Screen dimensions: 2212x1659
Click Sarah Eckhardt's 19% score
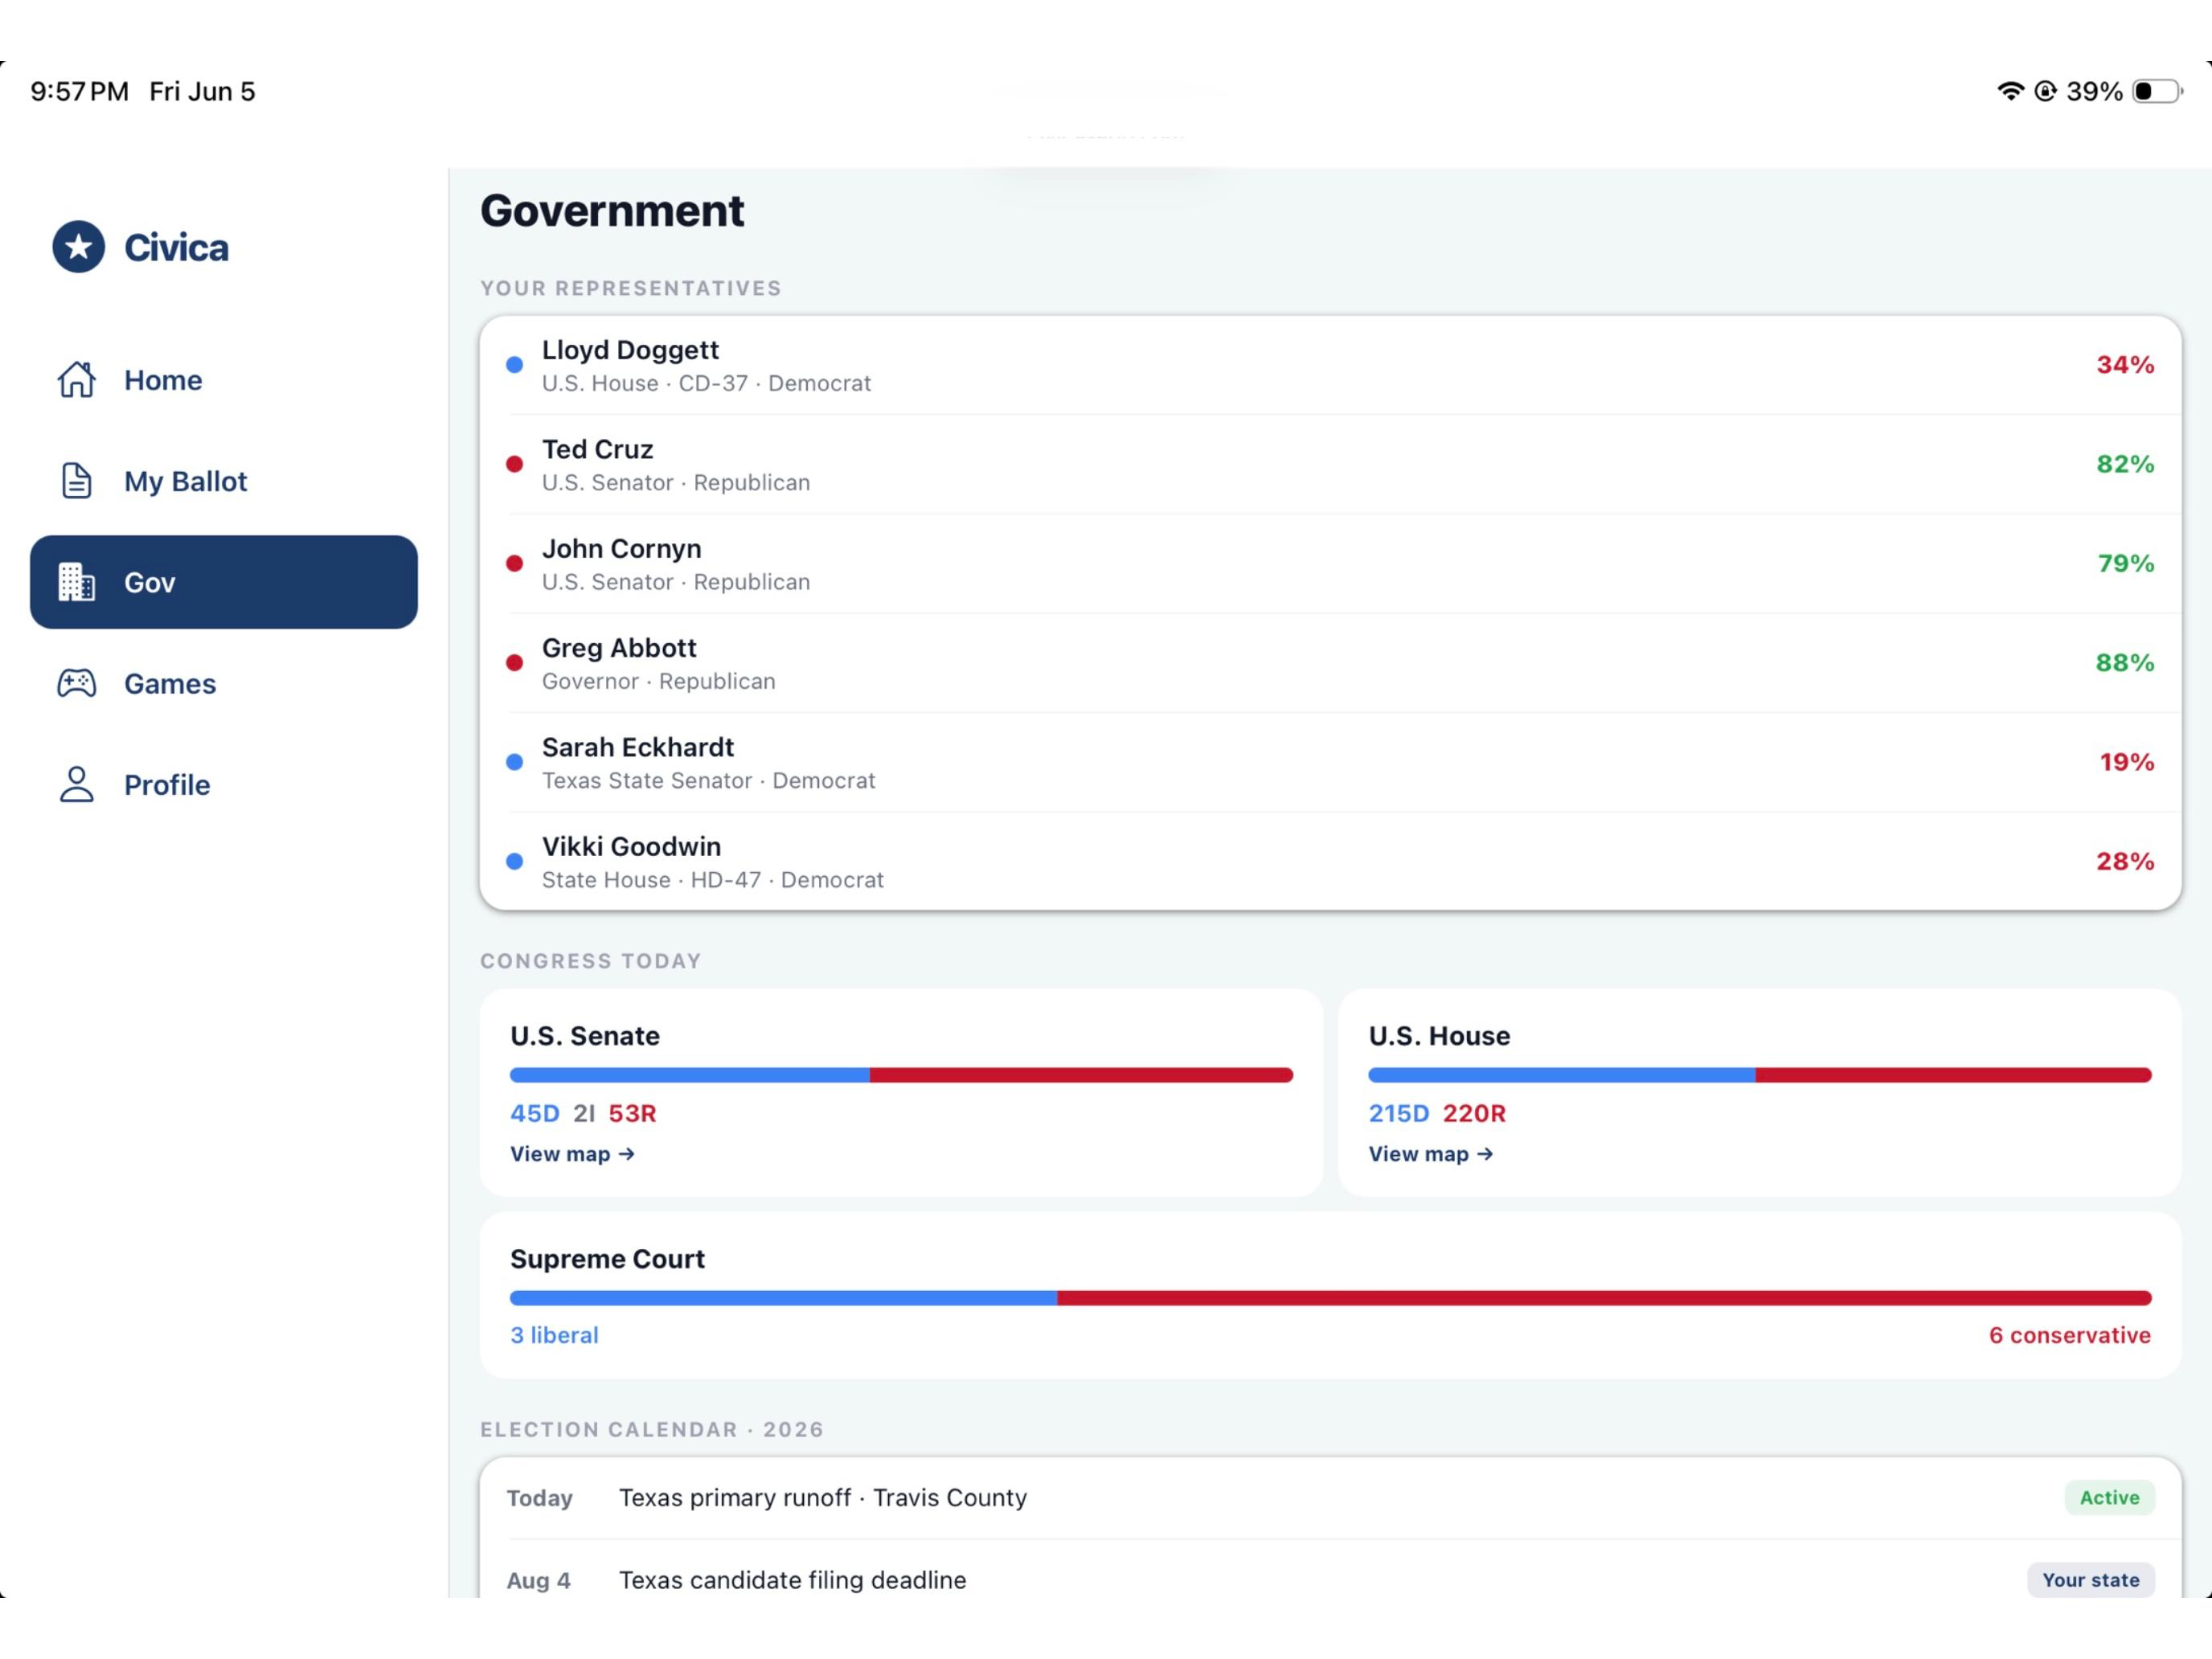[x=2127, y=762]
